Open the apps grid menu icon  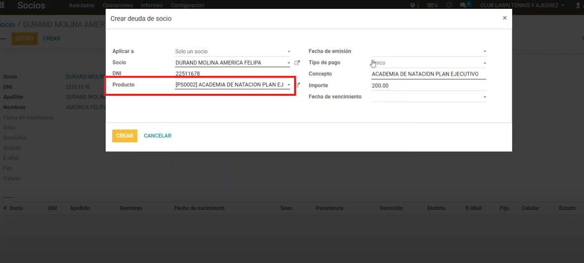(x=2, y=5)
